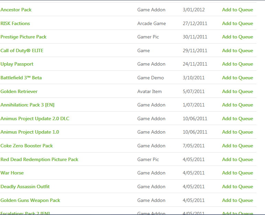This screenshot has height=215, width=265.
Task: Select the date 30/11/2011
Action: tap(195, 37)
